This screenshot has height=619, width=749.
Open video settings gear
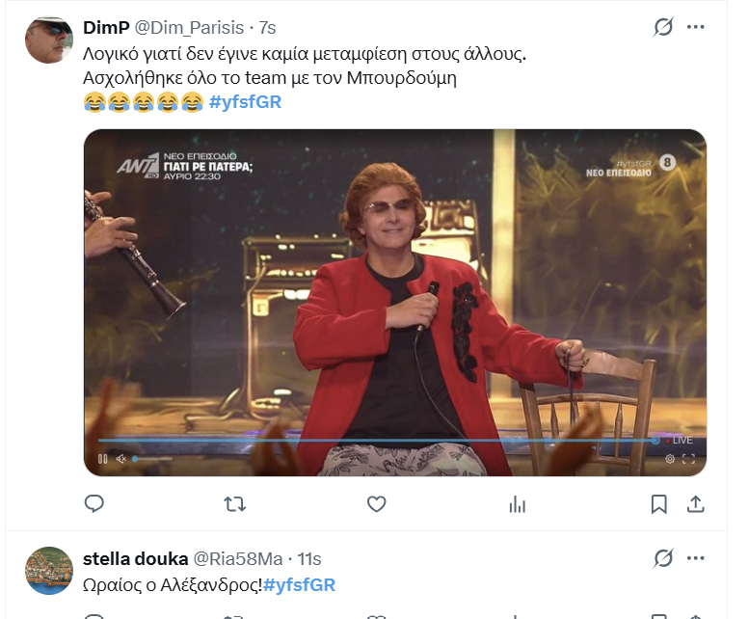(x=670, y=459)
